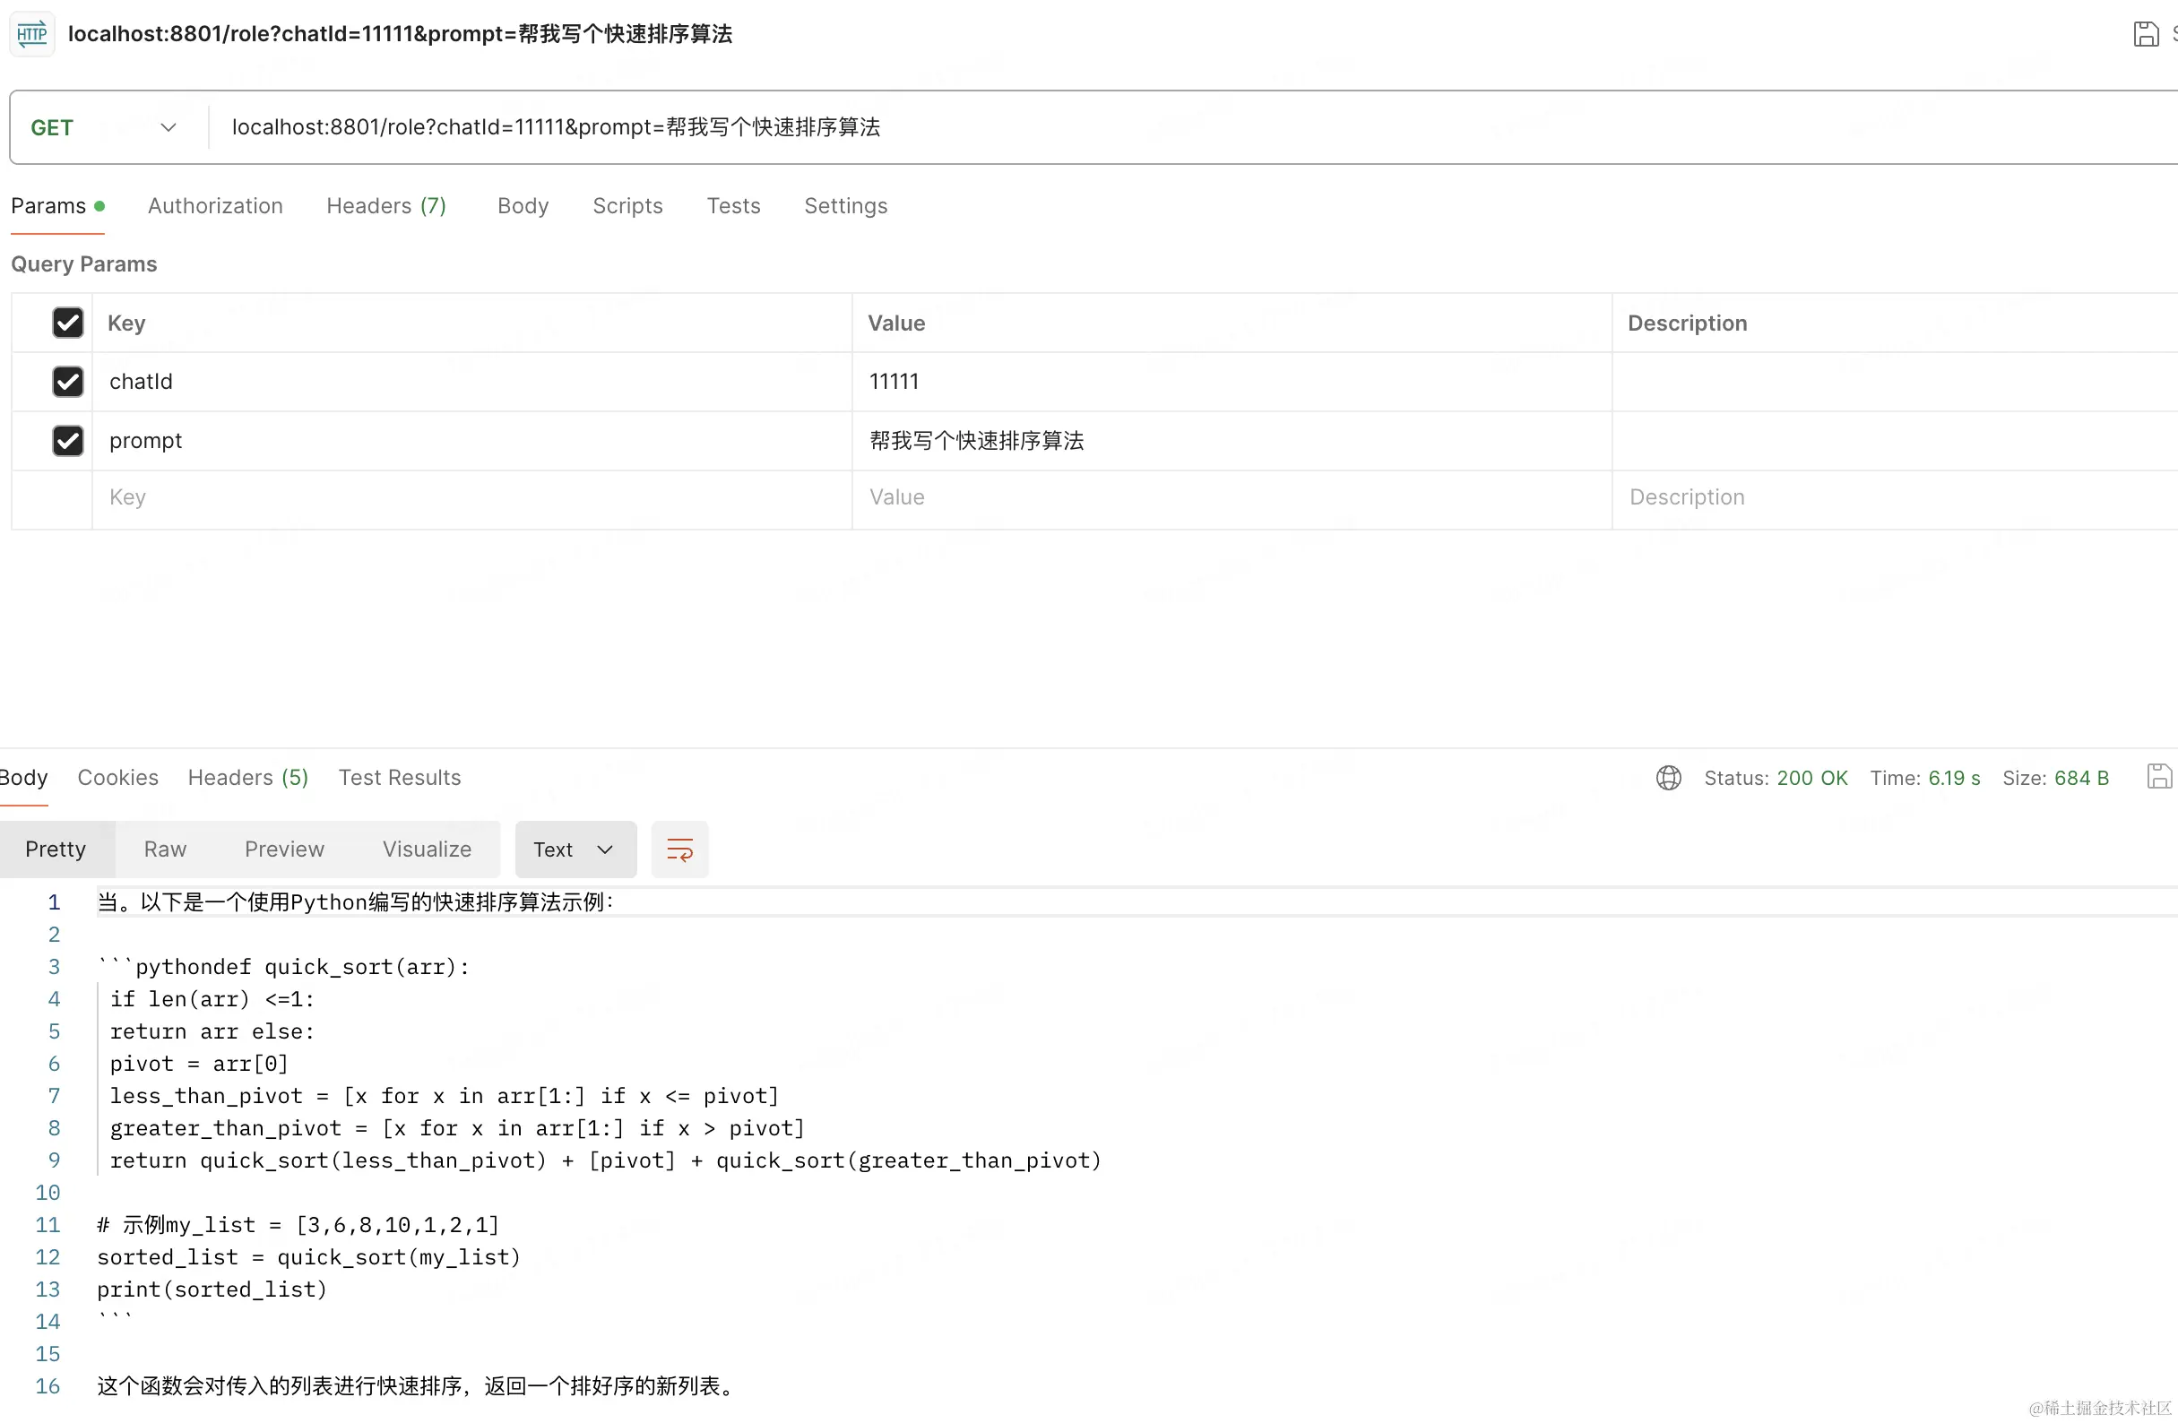Disable the prompt parameter checkbox
Screen dimensions: 2178x1423
click(x=68, y=441)
